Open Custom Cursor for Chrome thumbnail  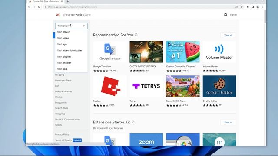[183, 52]
